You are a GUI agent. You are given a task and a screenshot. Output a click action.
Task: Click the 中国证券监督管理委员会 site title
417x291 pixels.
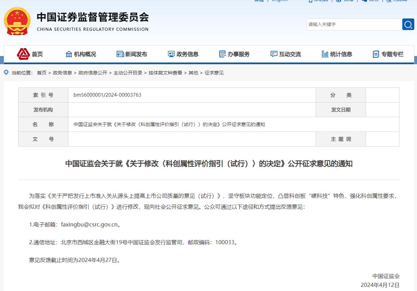[x=93, y=17]
